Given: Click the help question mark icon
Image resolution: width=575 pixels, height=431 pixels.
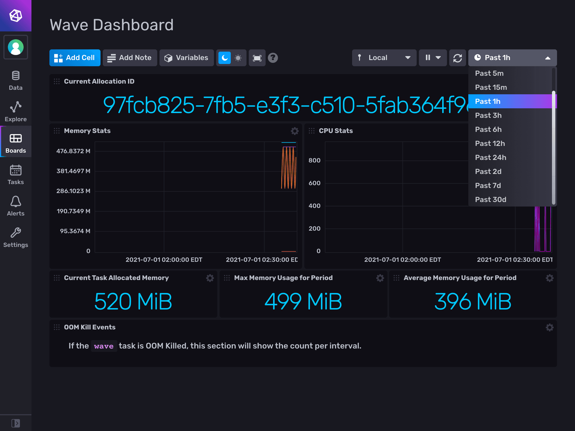Looking at the screenshot, I should (273, 58).
